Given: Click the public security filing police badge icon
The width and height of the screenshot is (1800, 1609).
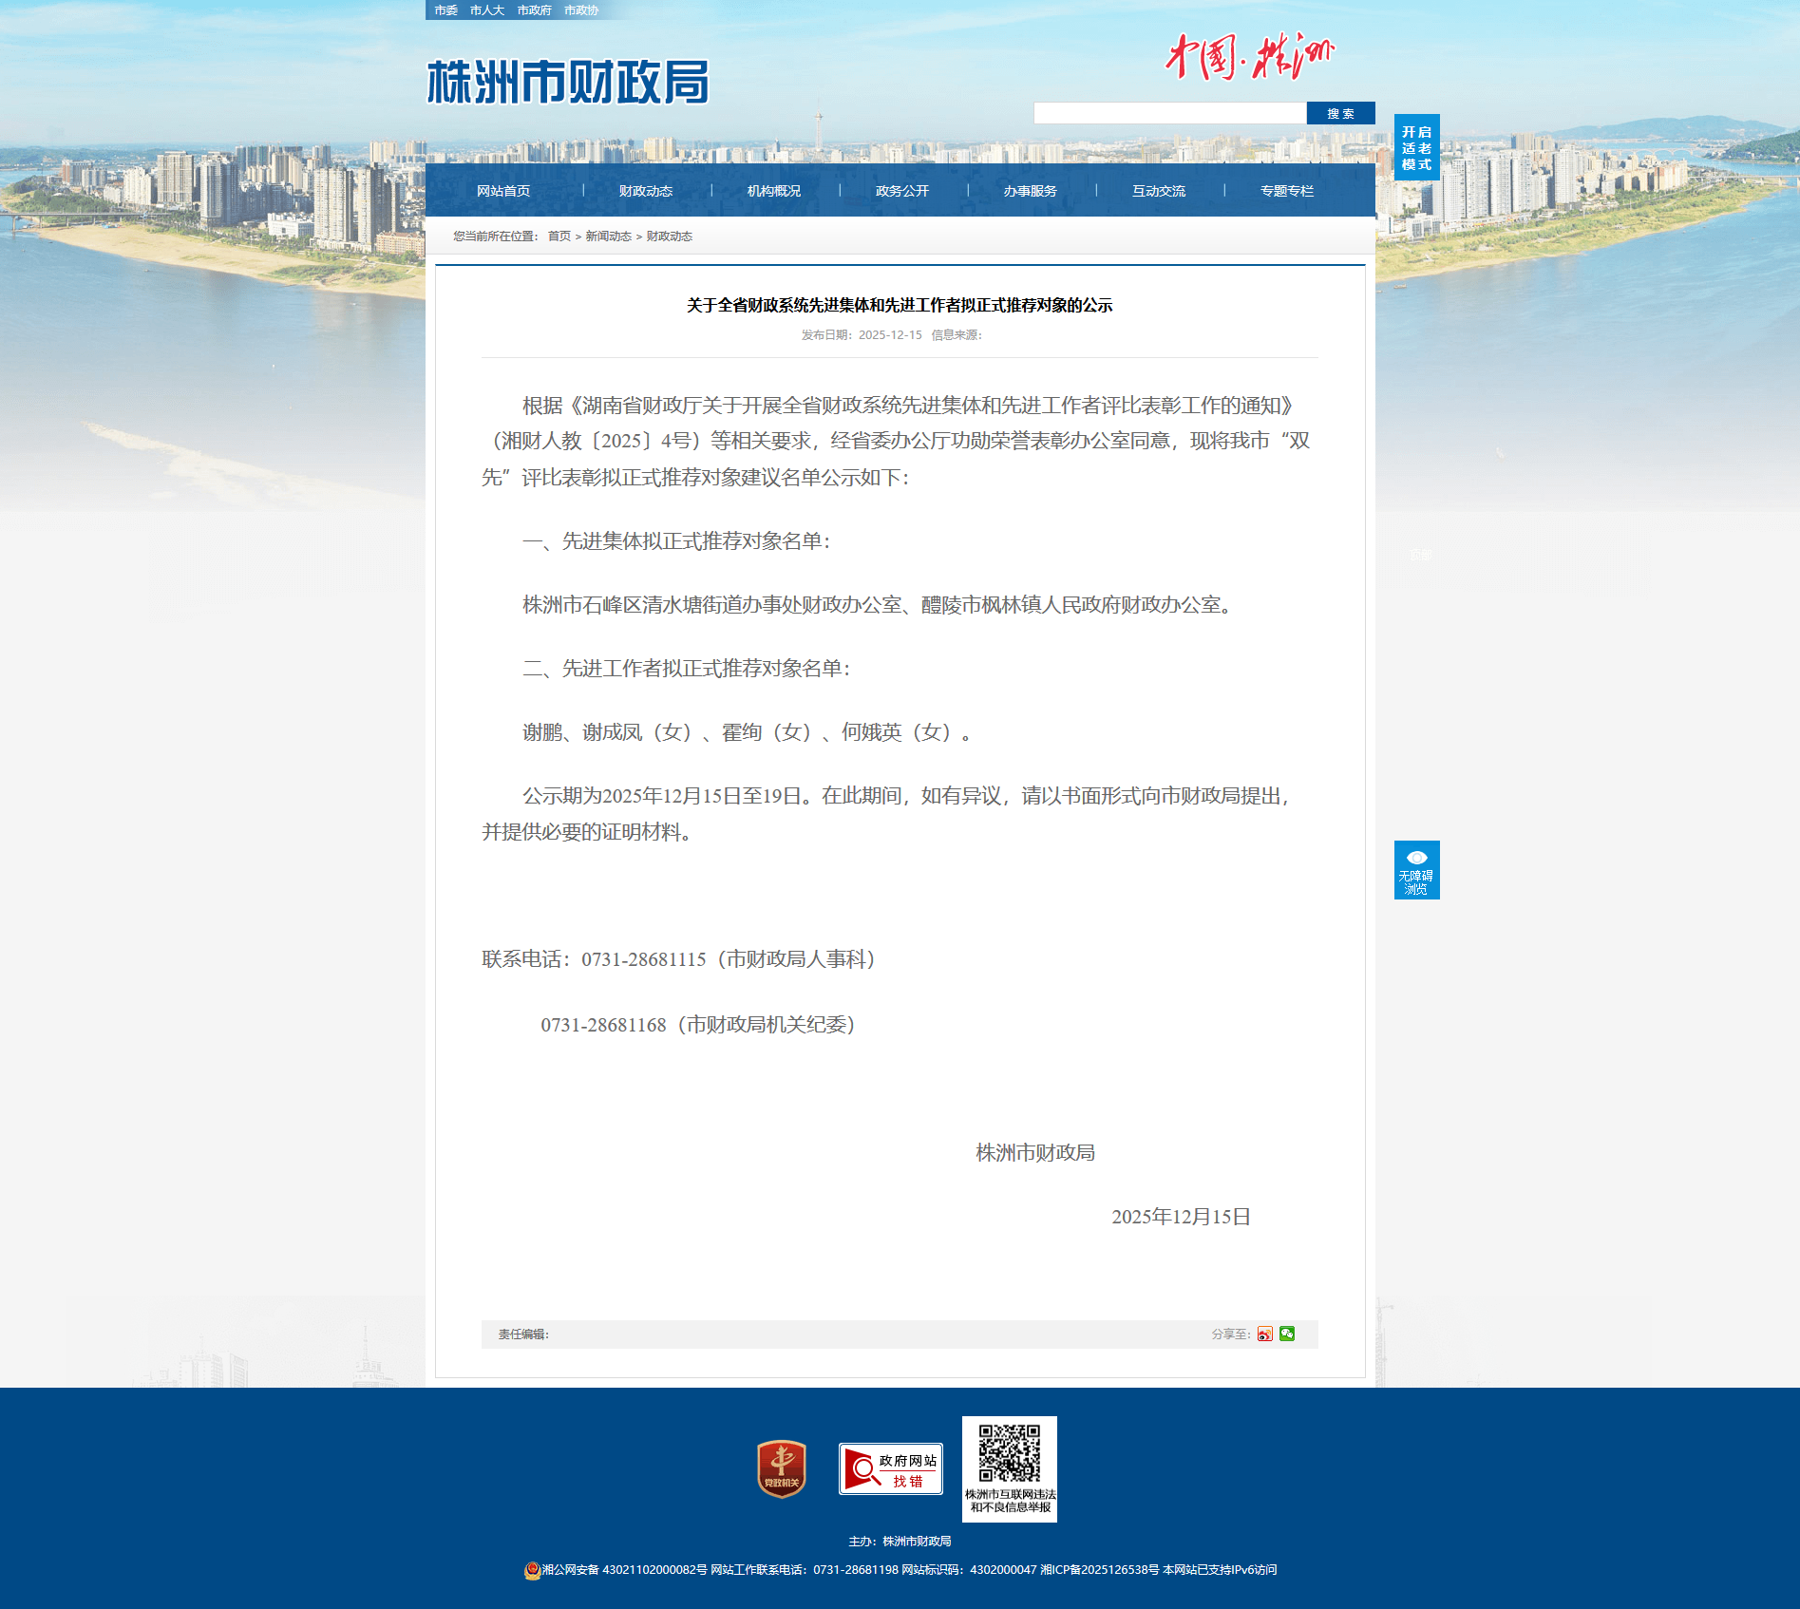Looking at the screenshot, I should [x=532, y=1570].
